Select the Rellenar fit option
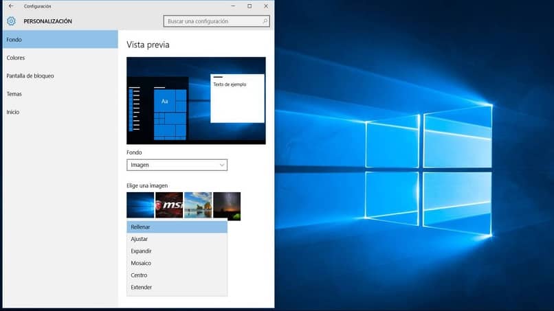Screen dimensions: 554x311 point(177,227)
